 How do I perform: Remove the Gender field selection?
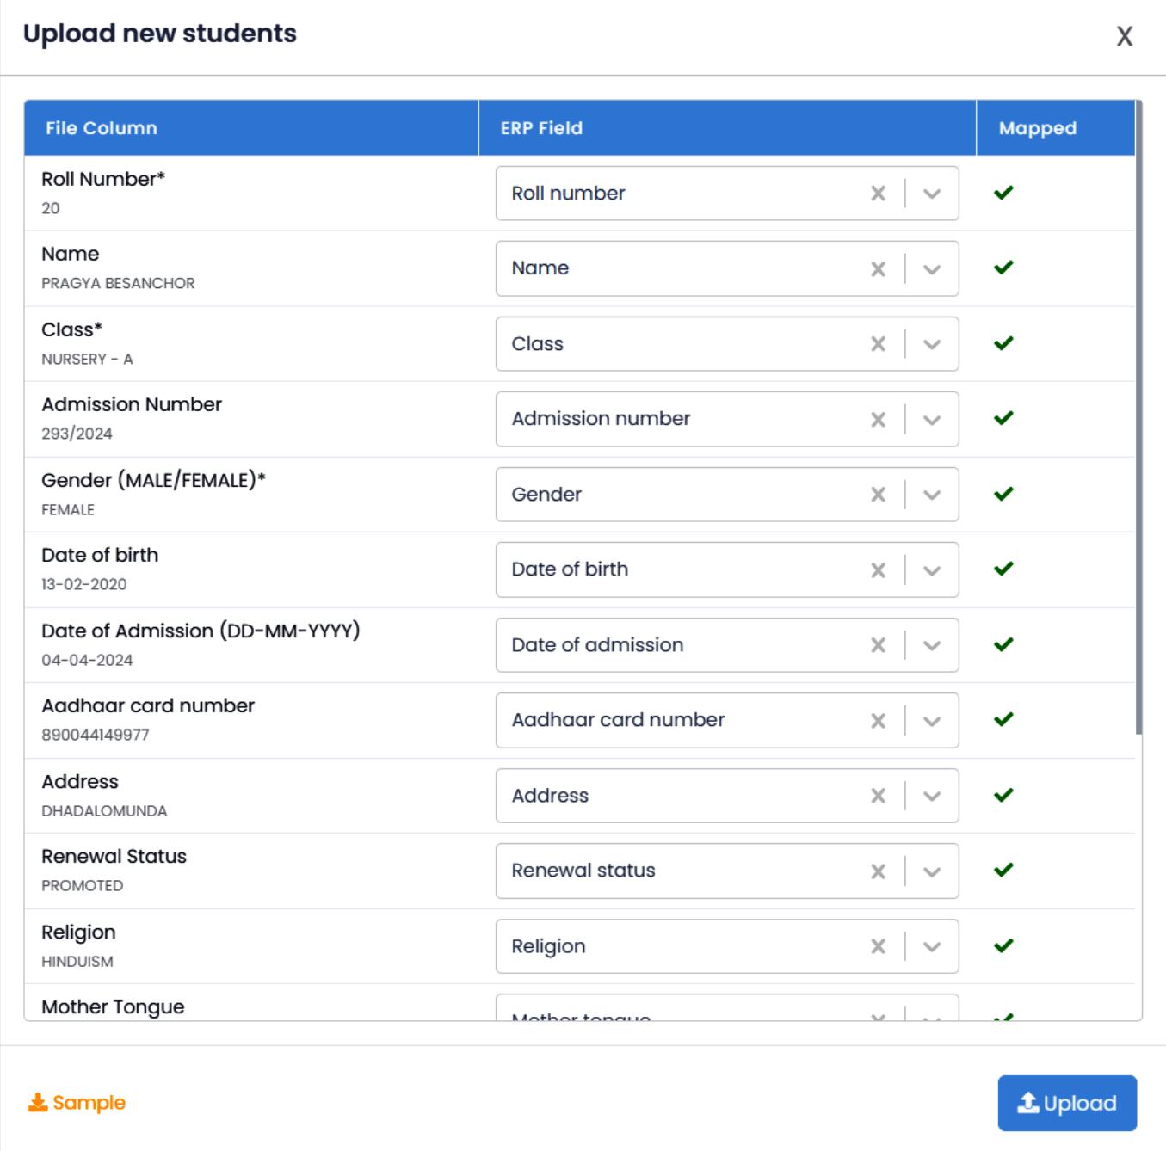pos(878,495)
